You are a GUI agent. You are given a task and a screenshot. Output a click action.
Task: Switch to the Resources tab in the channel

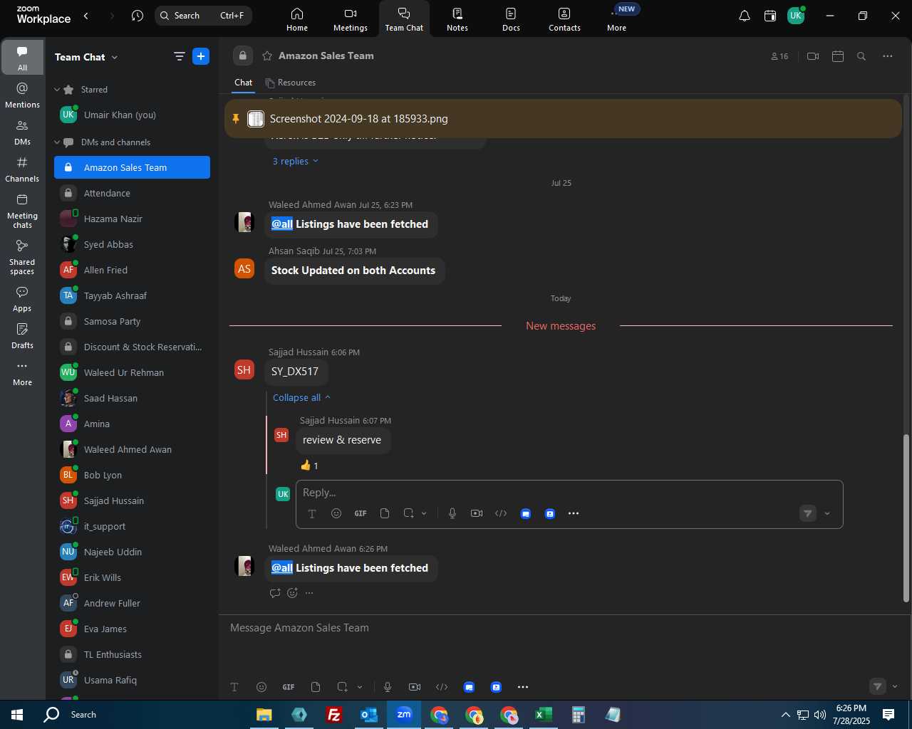coord(290,83)
